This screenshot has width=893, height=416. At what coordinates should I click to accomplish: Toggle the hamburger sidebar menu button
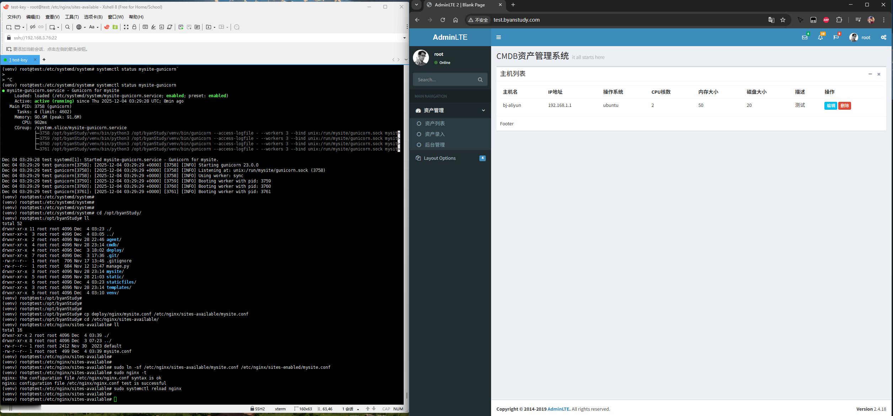point(499,37)
